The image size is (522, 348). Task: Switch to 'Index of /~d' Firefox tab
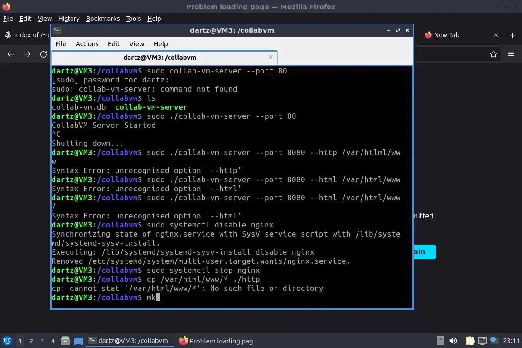pos(26,35)
